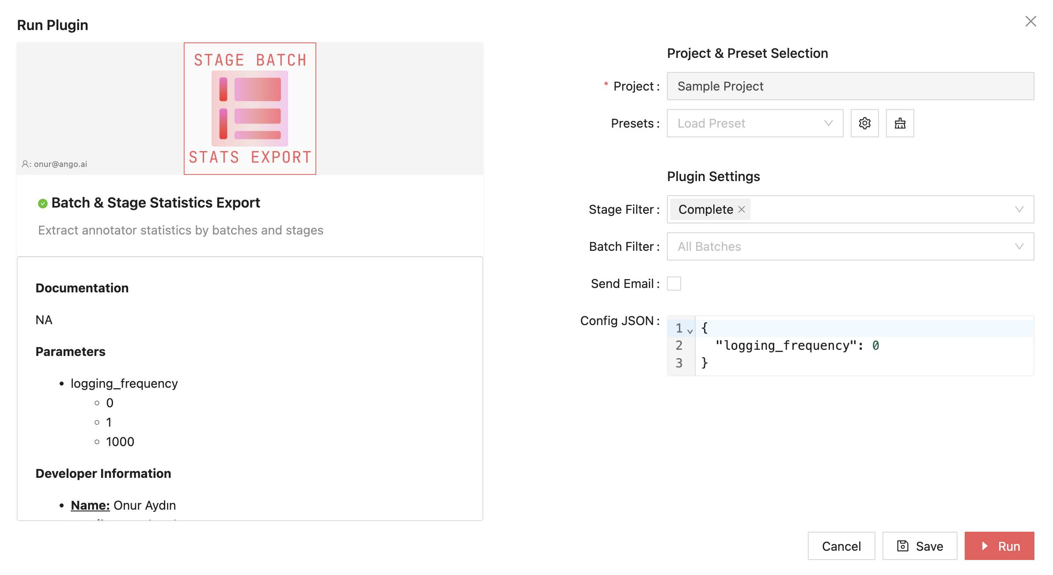This screenshot has width=1053, height=575.
Task: Click the play icon on Run button
Action: tap(985, 546)
